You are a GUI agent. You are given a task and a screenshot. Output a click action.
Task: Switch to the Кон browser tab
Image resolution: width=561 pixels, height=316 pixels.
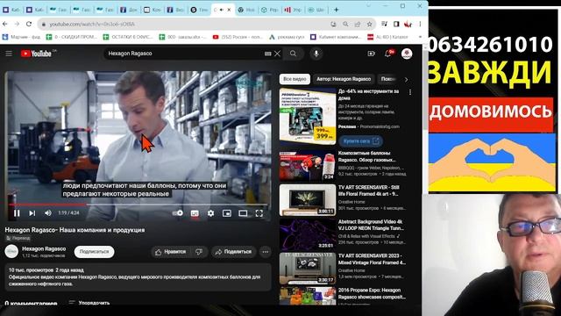[x=152, y=10]
